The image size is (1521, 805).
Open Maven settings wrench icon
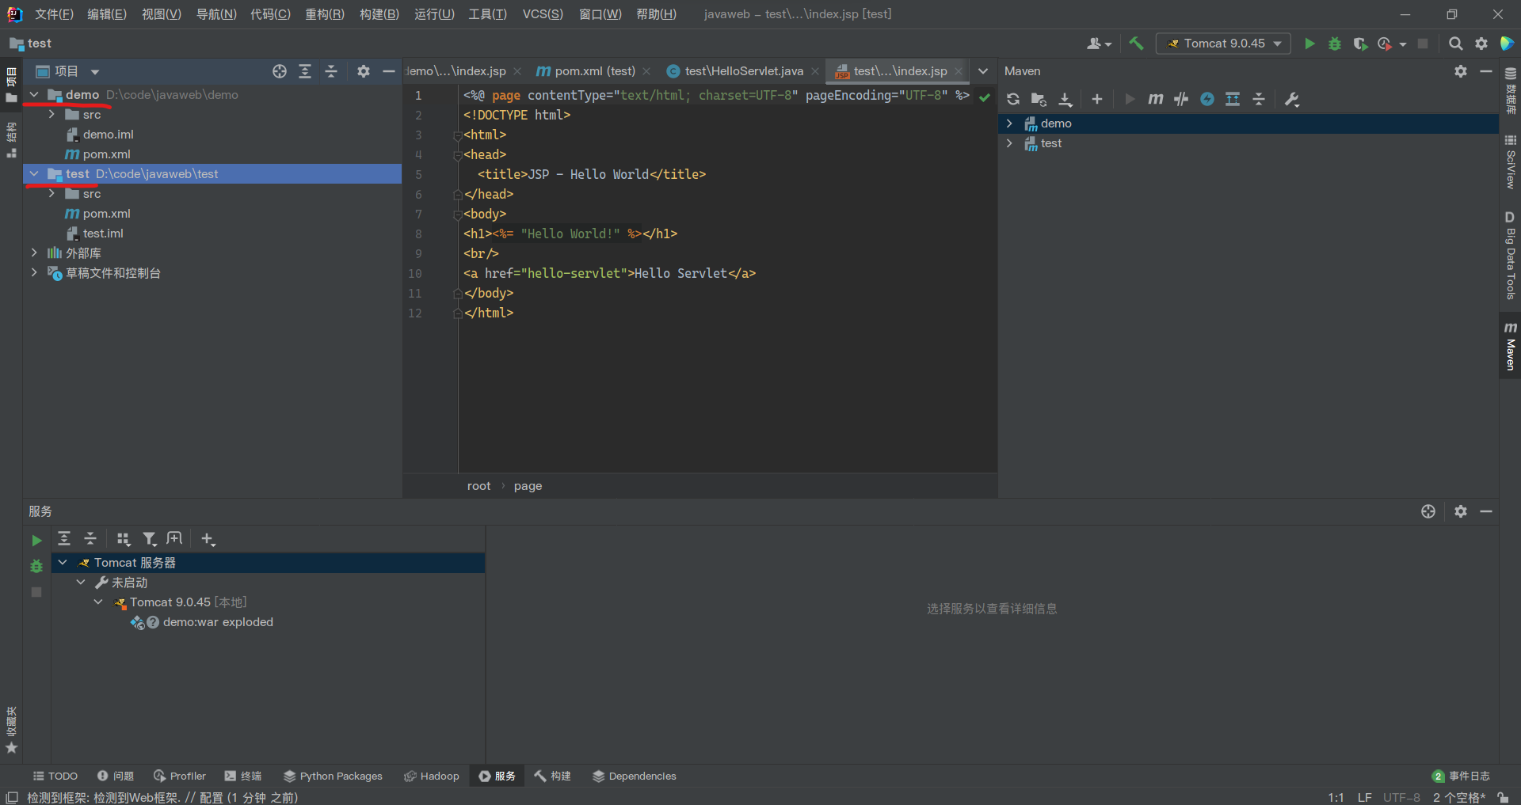click(x=1291, y=99)
